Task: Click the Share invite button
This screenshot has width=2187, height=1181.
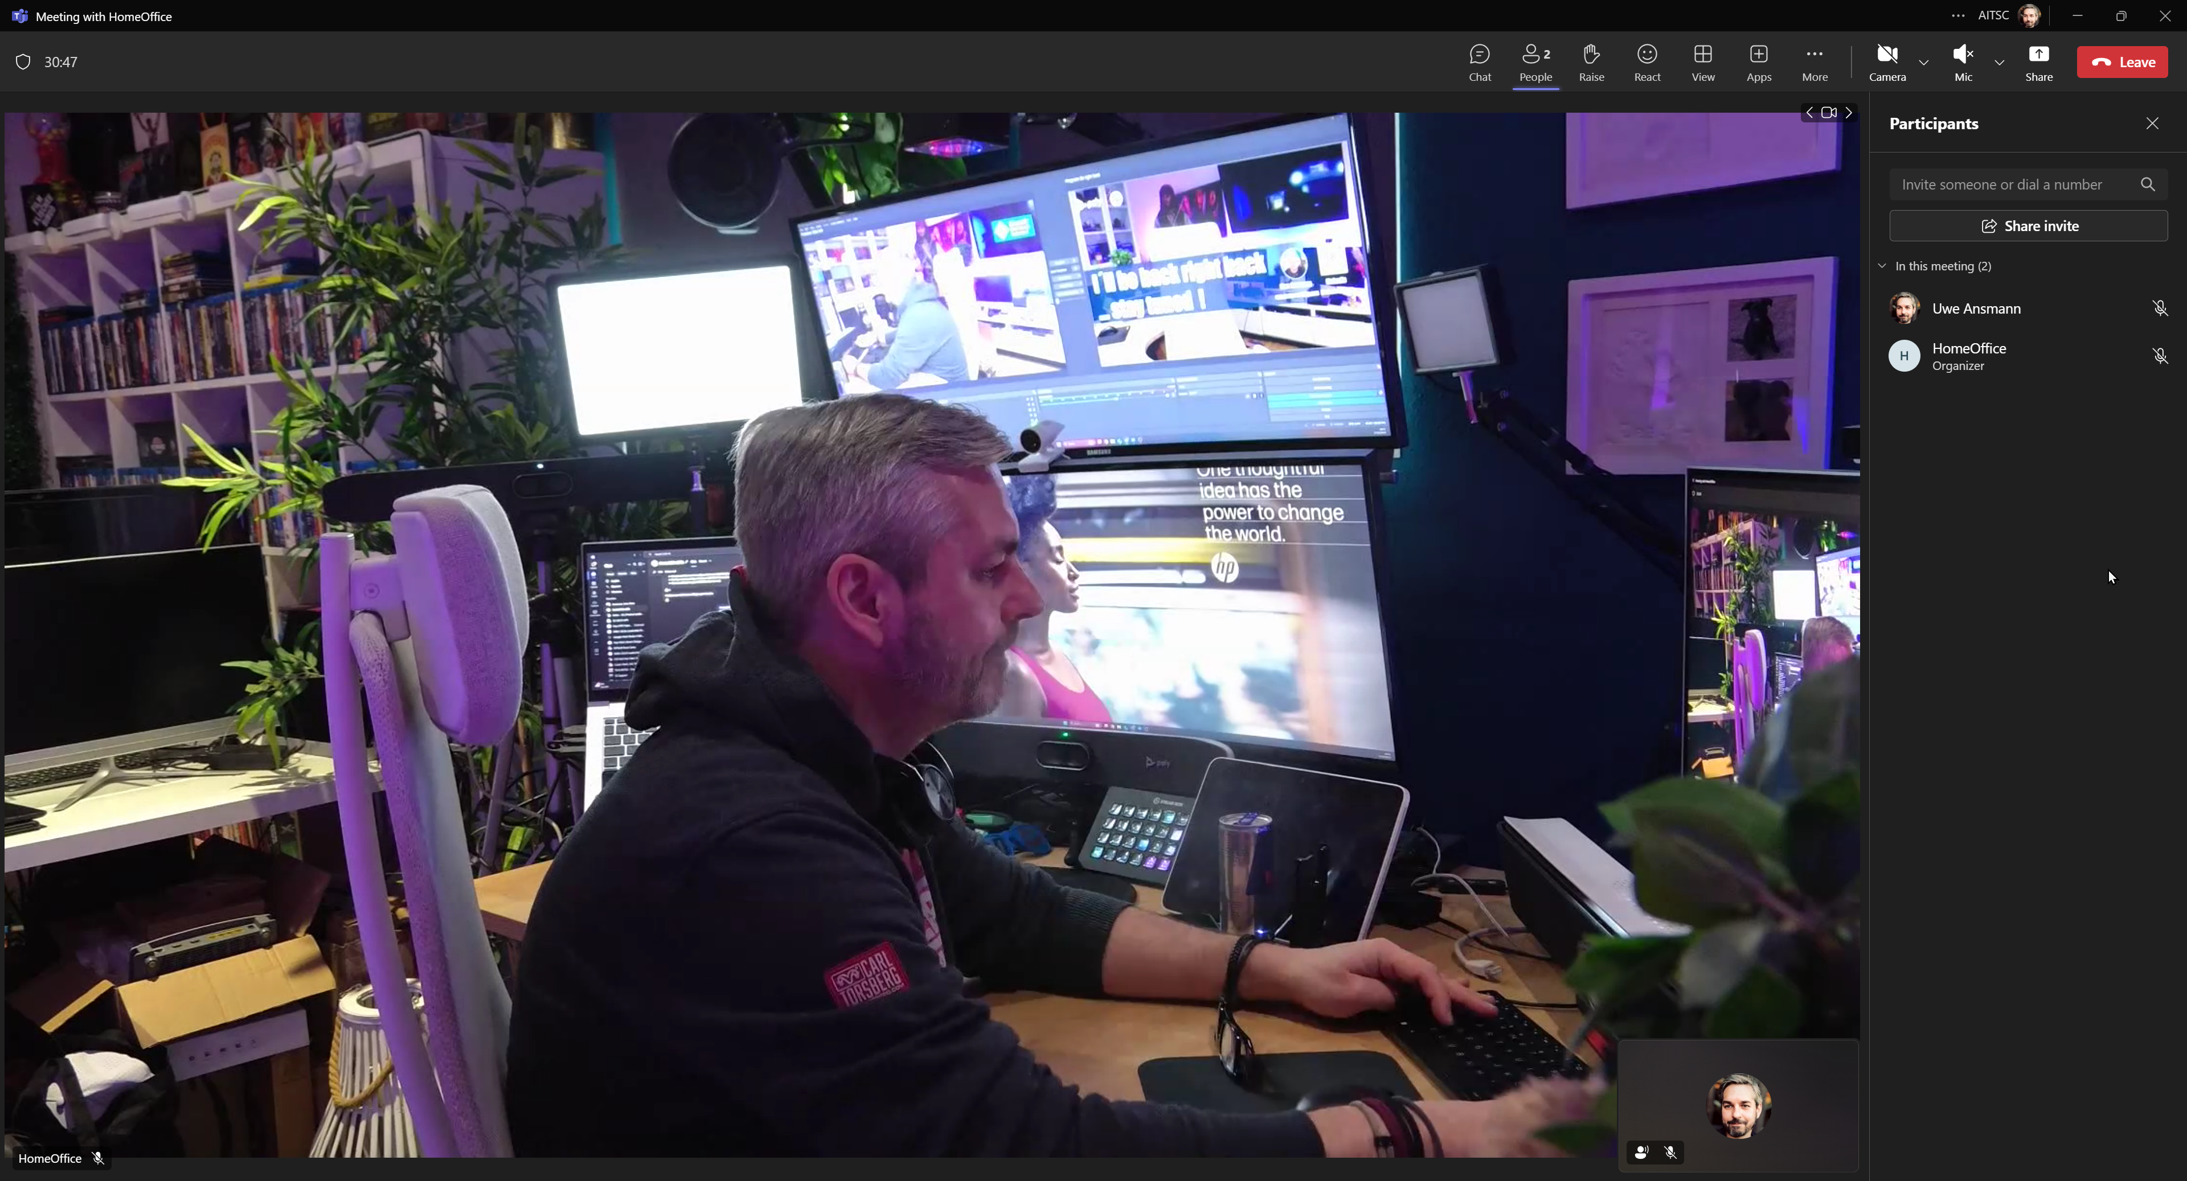Action: coord(2028,226)
